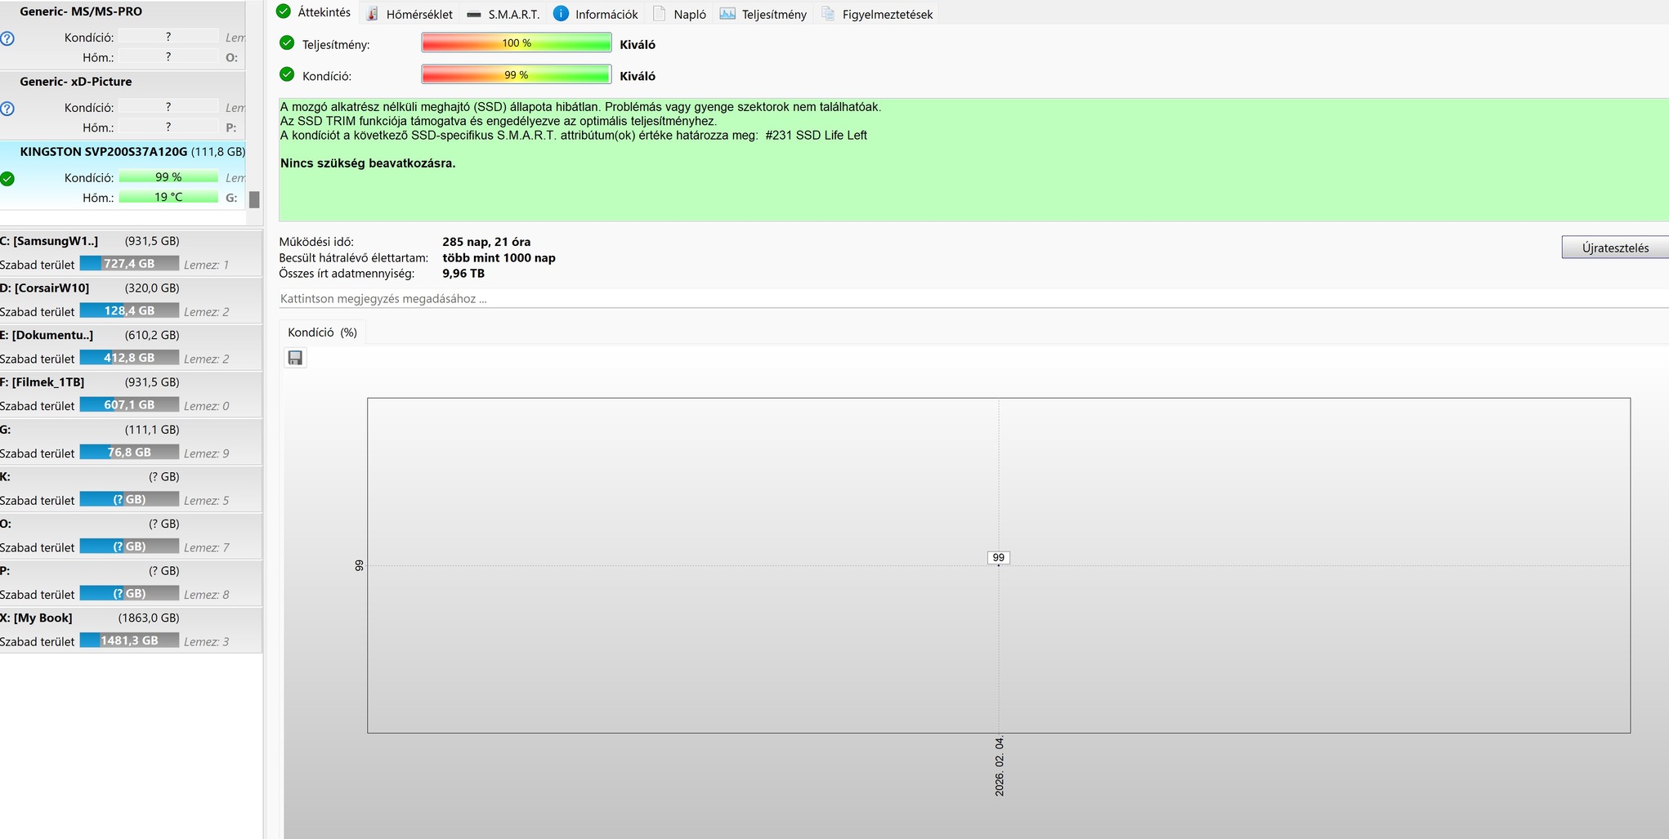Click the 99 data point on the graph
The height and width of the screenshot is (839, 1669).
pyautogui.click(x=998, y=558)
